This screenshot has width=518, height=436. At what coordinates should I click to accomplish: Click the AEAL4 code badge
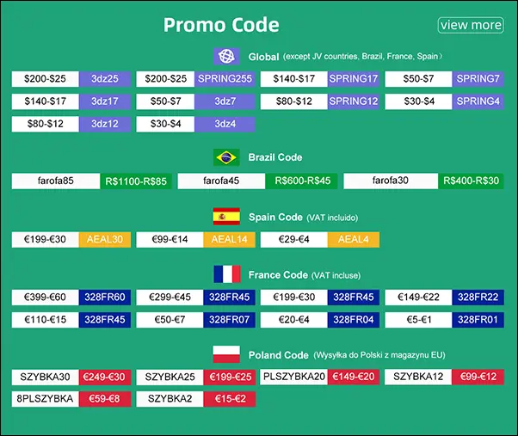(354, 239)
